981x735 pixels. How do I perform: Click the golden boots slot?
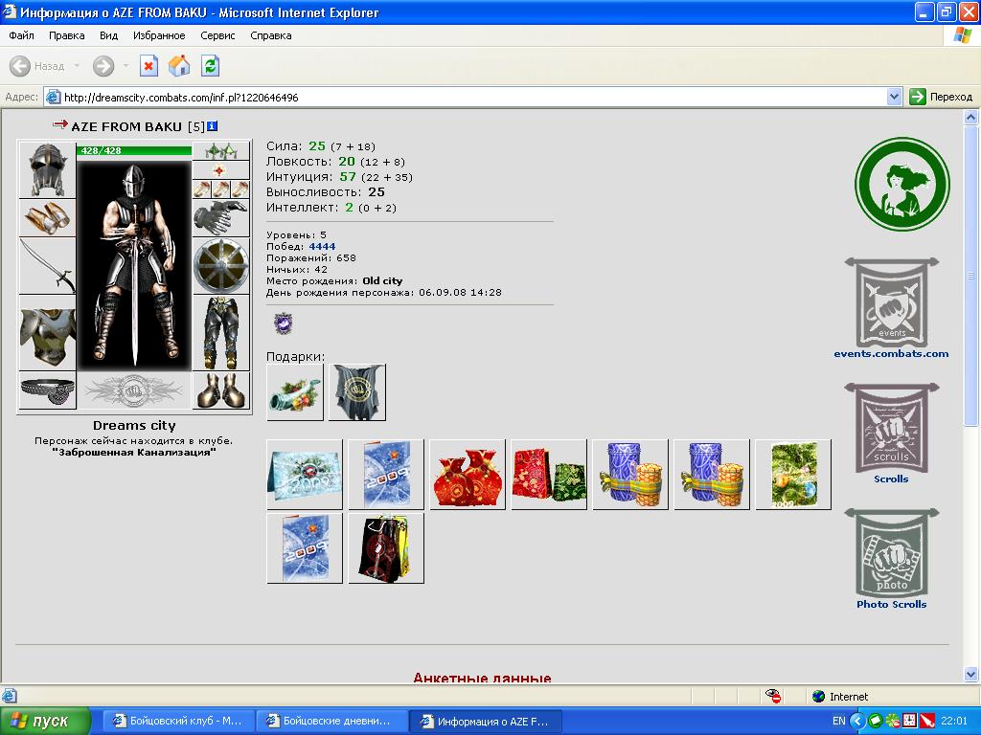(x=221, y=390)
